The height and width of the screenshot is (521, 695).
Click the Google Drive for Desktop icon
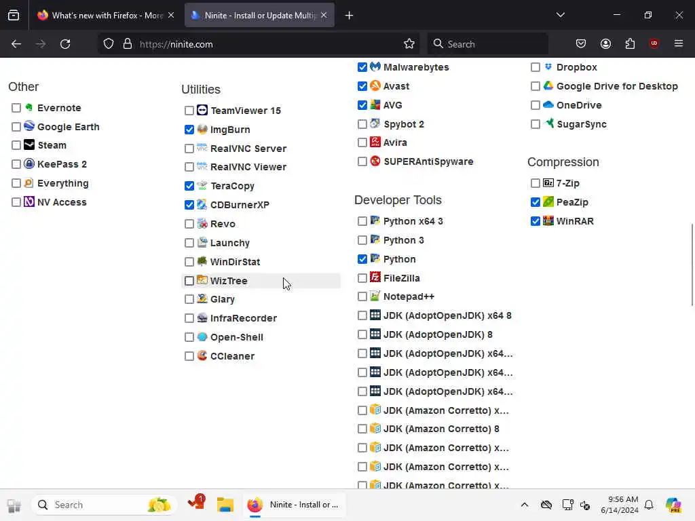click(x=548, y=85)
